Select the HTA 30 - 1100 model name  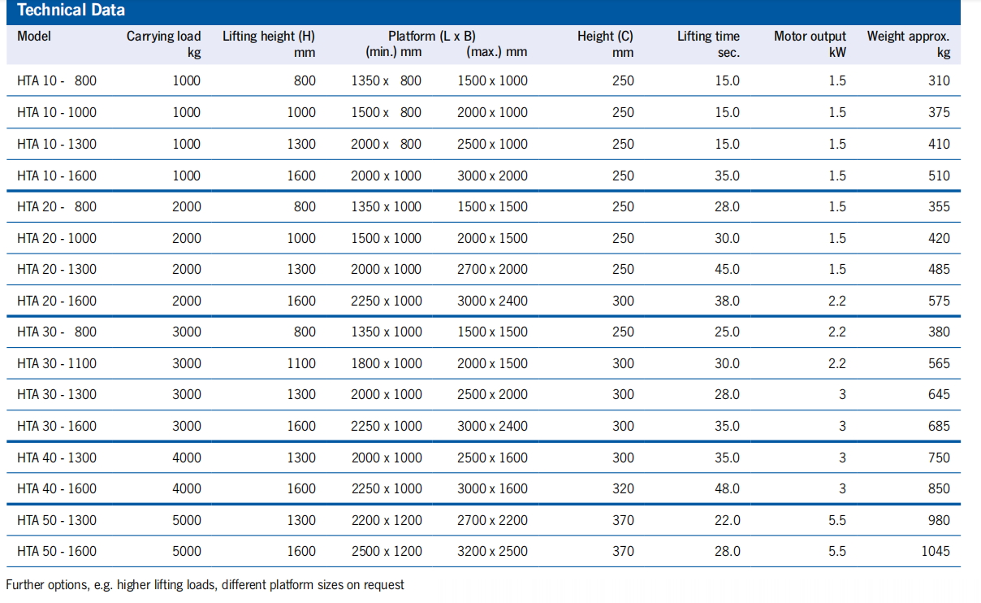coord(57,363)
